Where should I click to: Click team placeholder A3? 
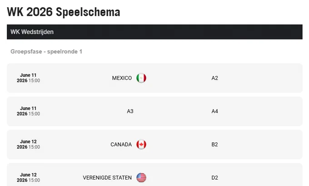click(x=130, y=111)
